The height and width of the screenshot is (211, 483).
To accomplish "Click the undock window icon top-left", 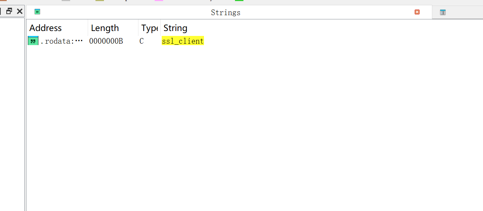I will tap(9, 11).
